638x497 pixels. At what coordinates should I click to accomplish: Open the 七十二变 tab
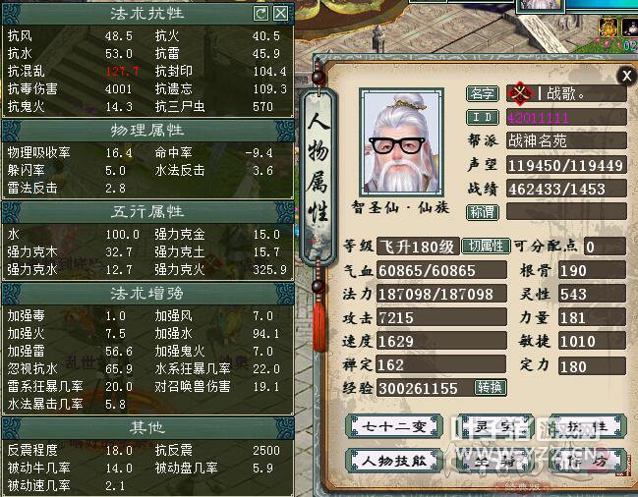point(394,426)
